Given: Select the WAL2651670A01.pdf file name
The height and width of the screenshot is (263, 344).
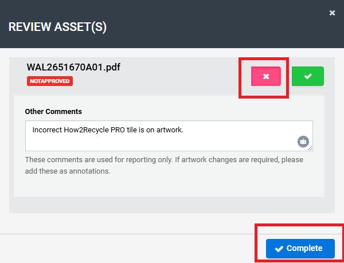Looking at the screenshot, I should (x=73, y=68).
